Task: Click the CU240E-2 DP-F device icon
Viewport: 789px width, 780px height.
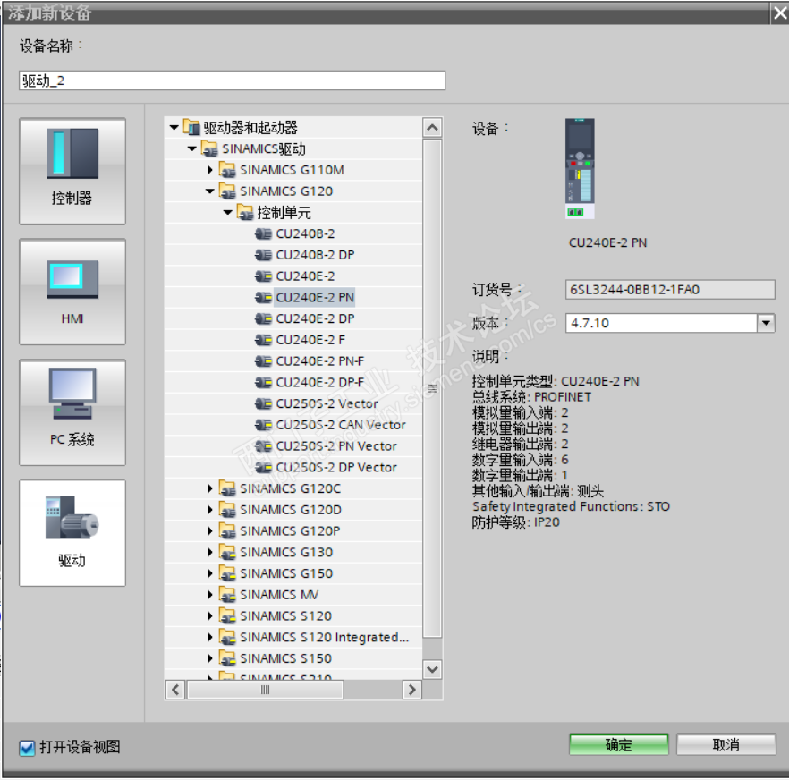Action: pos(263,383)
